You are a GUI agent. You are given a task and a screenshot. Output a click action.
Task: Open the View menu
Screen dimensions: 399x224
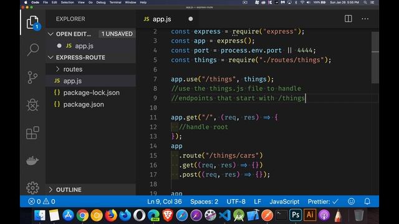click(81, 2)
